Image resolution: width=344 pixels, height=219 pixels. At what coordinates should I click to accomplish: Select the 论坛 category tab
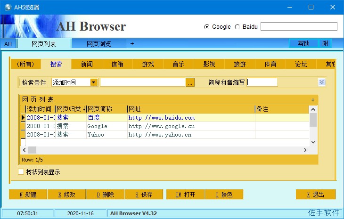point(301,64)
